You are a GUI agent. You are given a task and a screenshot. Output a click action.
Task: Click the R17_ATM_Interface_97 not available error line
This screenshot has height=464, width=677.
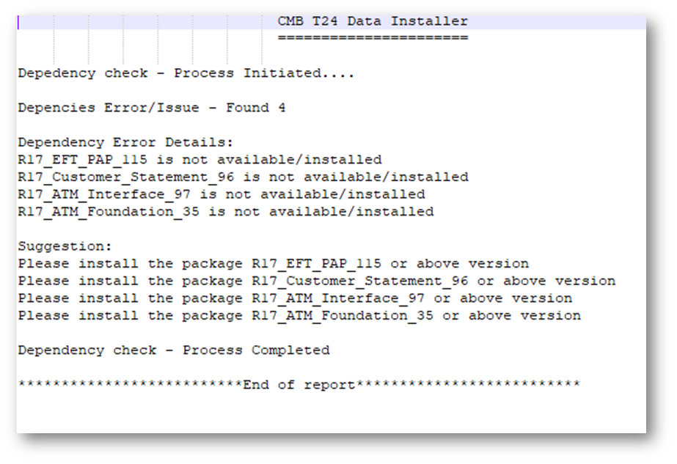click(x=222, y=194)
